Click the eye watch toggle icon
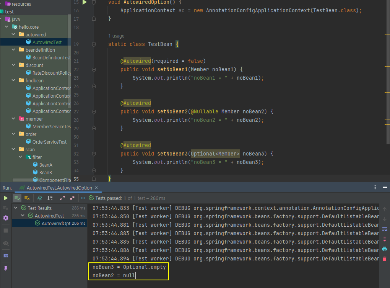390x288 pixels. click(6, 244)
